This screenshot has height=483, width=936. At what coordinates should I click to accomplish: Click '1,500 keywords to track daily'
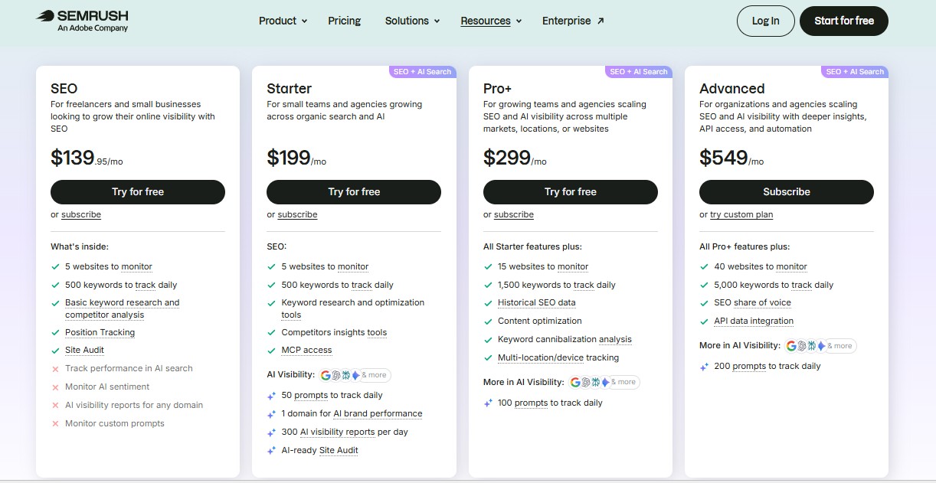[557, 285]
